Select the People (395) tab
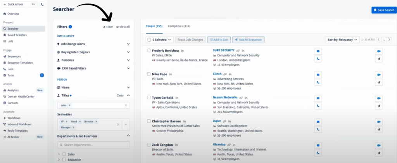The width and height of the screenshot is (397, 163). coord(154,26)
